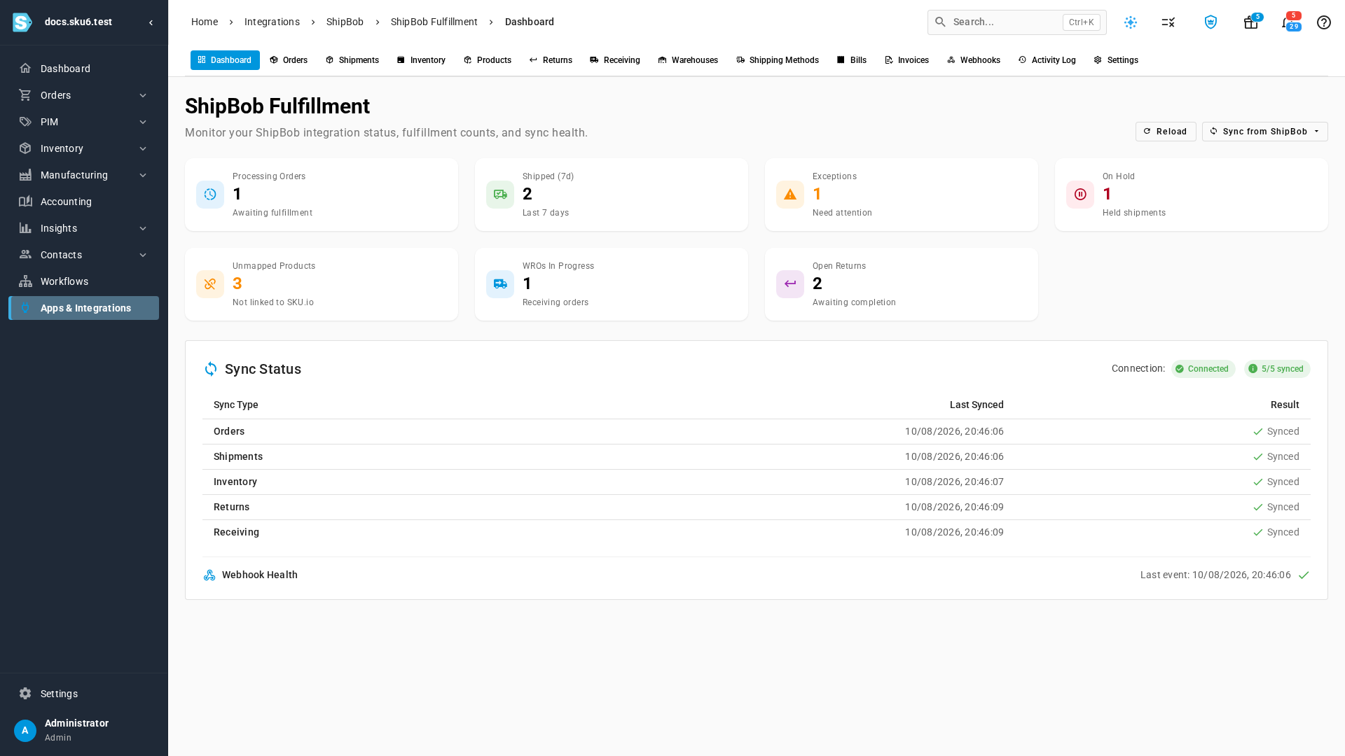Click the Sync Status refresh icon
Screen dimensions: 1345x756
tap(211, 369)
